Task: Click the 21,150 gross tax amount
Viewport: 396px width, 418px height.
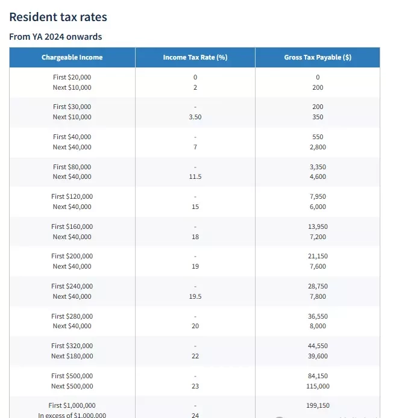Action: click(x=318, y=256)
